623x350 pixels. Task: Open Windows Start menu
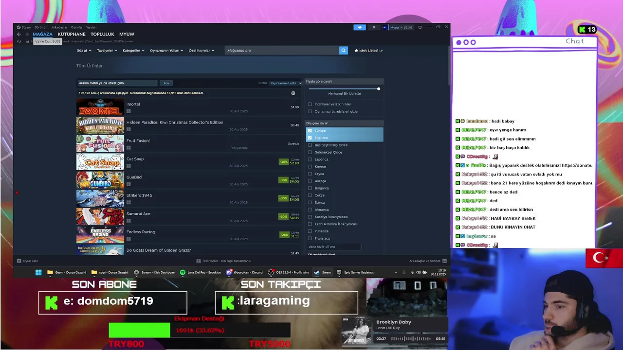coord(38,272)
